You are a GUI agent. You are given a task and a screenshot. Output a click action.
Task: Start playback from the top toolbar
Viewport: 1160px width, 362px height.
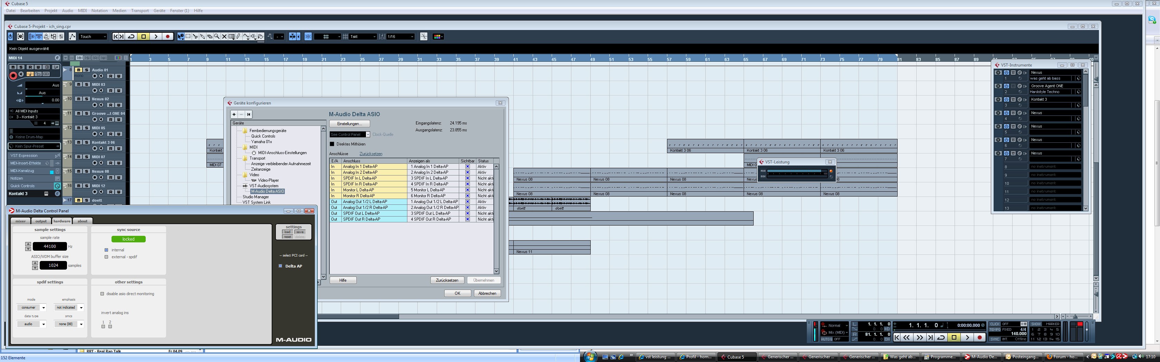(156, 37)
